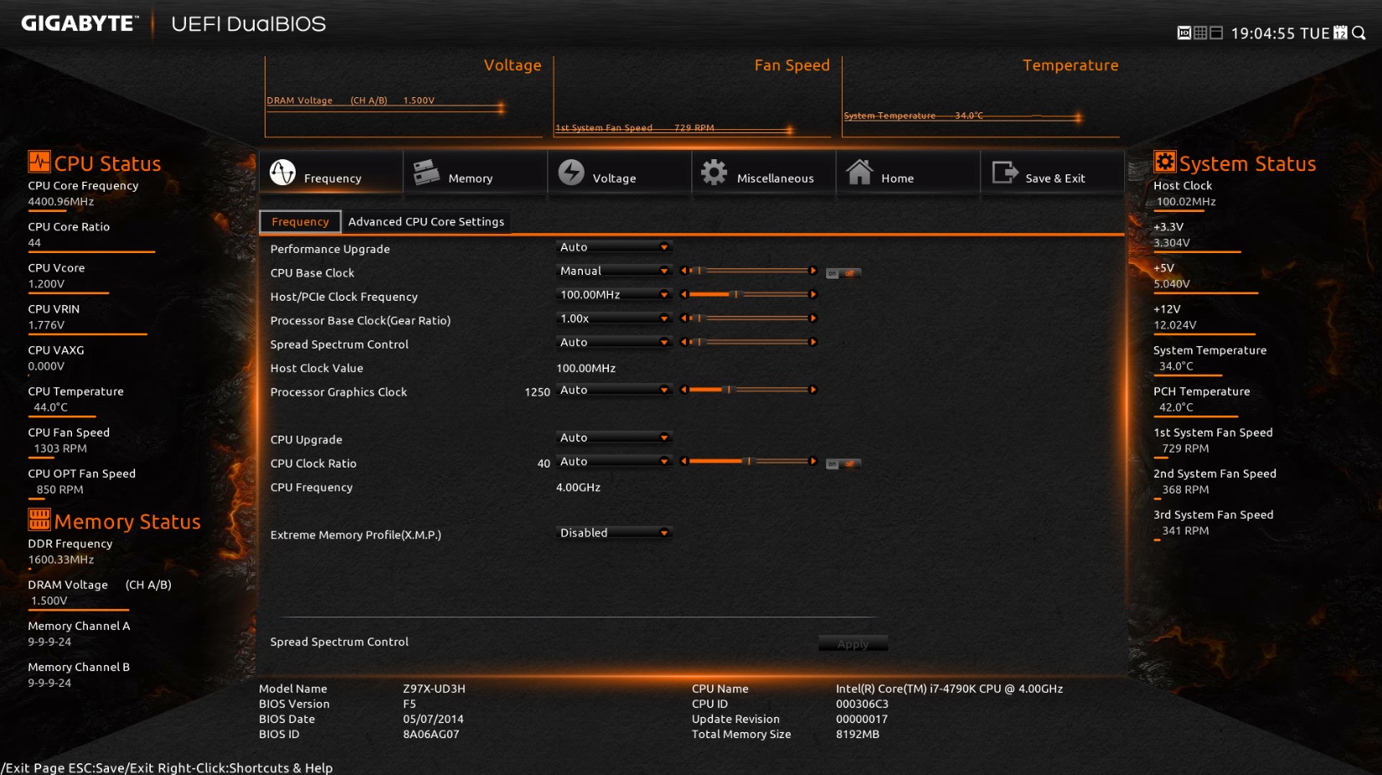Image resolution: width=1382 pixels, height=775 pixels.
Task: Click Model Name Z97X-UD3H value
Action: tap(434, 689)
